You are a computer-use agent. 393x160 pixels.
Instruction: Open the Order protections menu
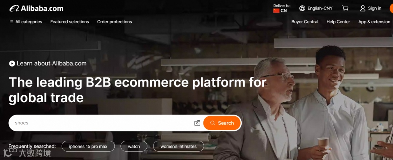(x=115, y=22)
